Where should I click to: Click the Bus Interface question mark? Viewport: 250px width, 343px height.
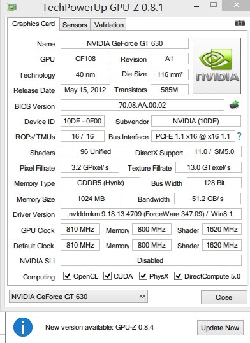click(x=239, y=136)
